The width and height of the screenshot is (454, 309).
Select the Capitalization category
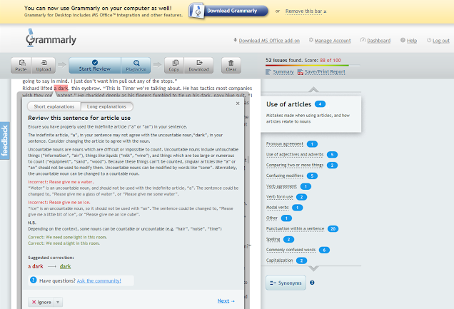pos(279,260)
